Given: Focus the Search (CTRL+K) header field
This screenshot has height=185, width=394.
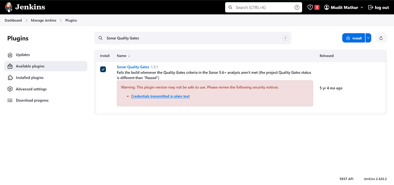Looking at the screenshot, I should coord(263,8).
